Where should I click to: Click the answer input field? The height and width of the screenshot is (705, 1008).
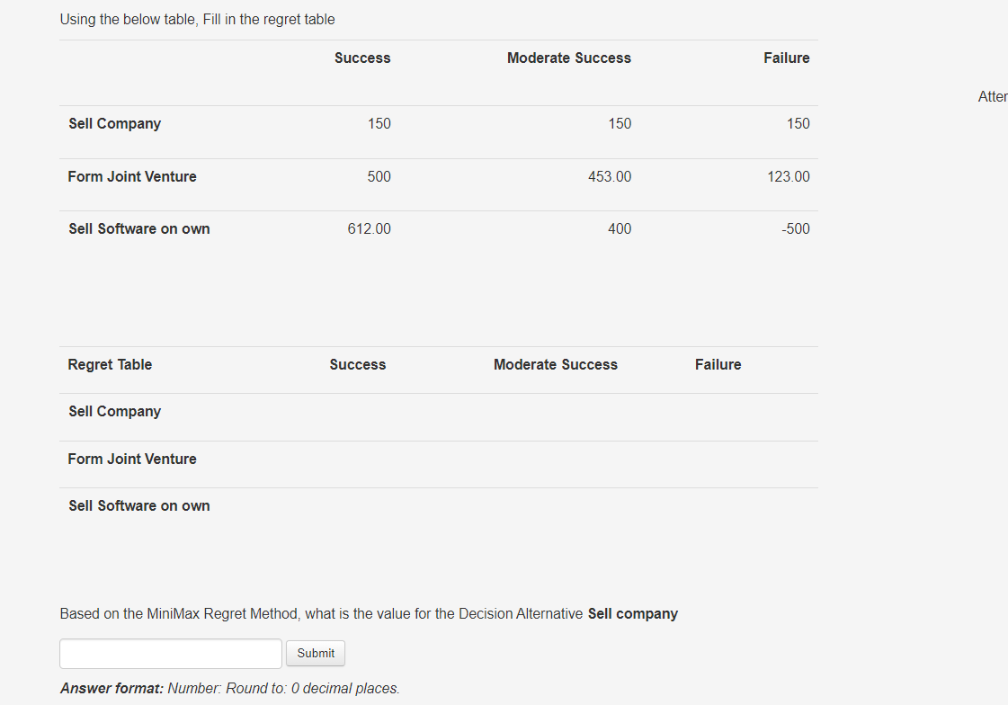point(170,654)
